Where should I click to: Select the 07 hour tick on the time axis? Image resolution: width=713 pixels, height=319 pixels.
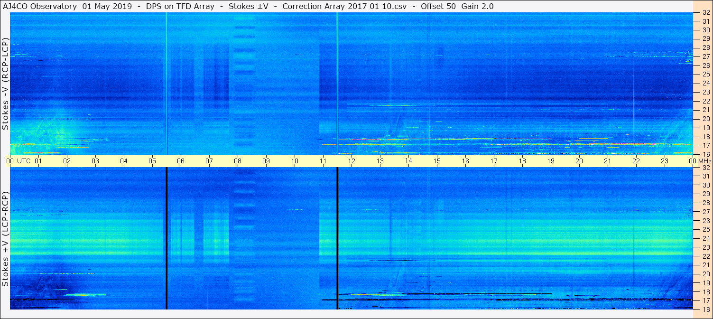click(209, 161)
